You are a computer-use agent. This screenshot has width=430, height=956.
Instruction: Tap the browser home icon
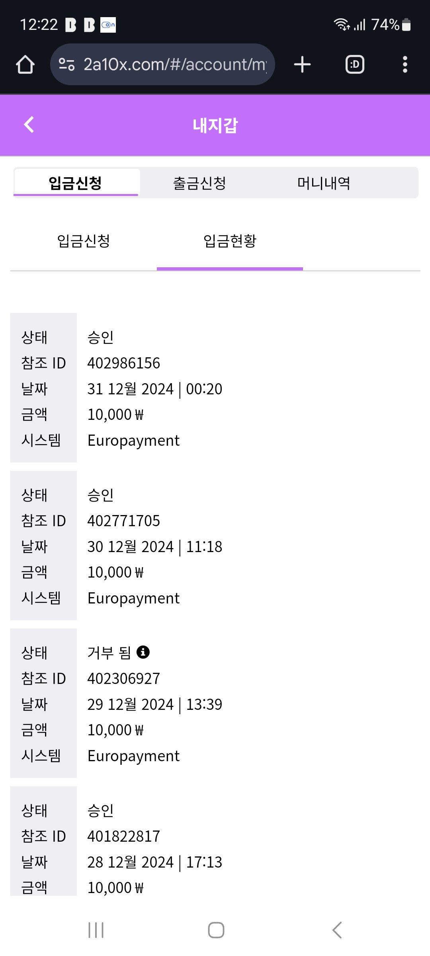25,65
